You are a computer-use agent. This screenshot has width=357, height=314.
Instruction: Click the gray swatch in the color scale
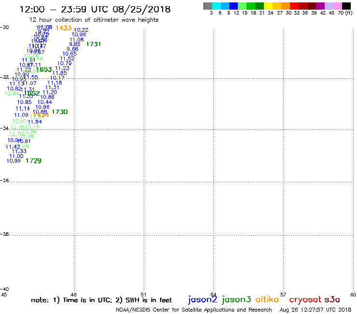208,6
